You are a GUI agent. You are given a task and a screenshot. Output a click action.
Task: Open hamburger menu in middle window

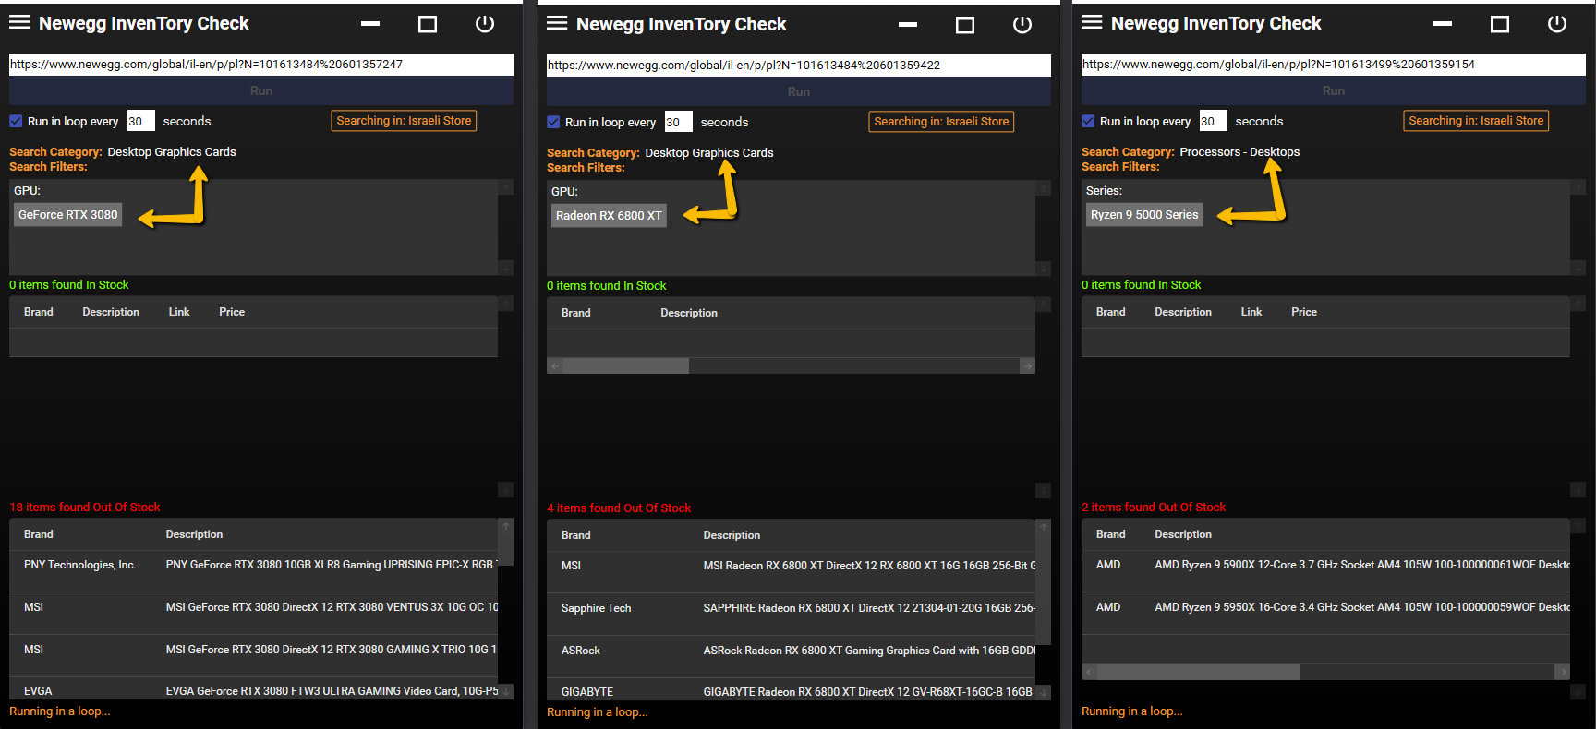point(557,23)
